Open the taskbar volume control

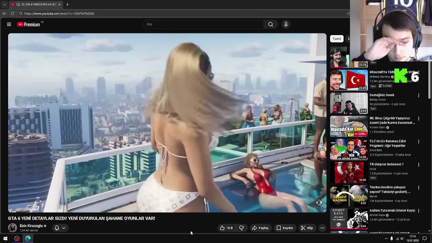click(403, 239)
